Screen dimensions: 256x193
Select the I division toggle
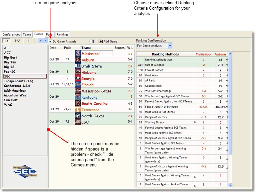tap(29, 41)
